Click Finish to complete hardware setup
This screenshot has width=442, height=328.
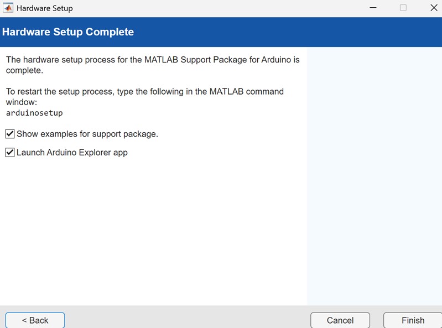(413, 320)
